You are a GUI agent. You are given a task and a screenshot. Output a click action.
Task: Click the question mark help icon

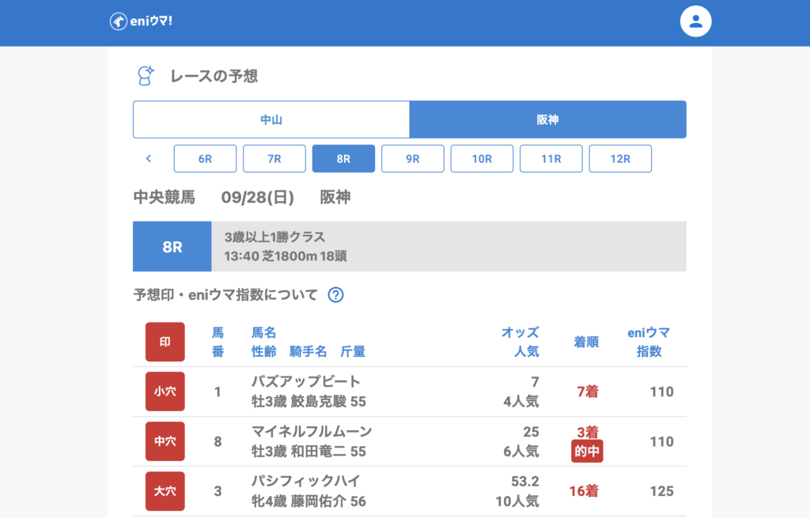click(x=335, y=295)
